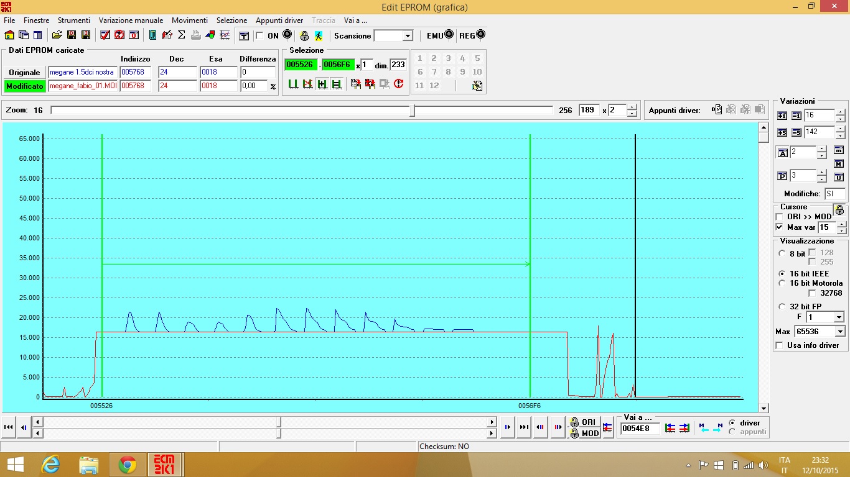Open the Strumenti menu
850x477 pixels.
[74, 20]
